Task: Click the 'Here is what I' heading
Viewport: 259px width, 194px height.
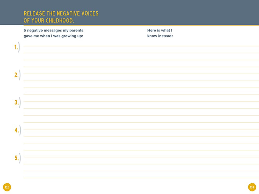Action: 160,31
